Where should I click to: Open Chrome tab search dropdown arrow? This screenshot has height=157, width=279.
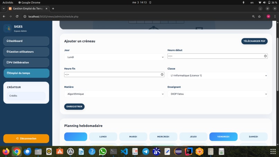(x=3, y=9)
